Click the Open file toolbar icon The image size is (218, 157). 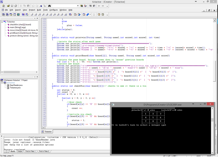coord(8,6)
